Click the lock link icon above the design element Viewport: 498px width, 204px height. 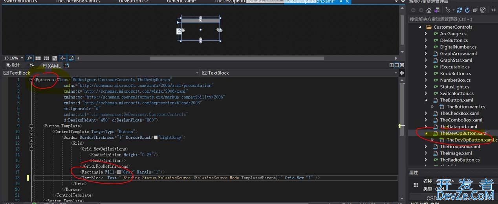(x=201, y=19)
